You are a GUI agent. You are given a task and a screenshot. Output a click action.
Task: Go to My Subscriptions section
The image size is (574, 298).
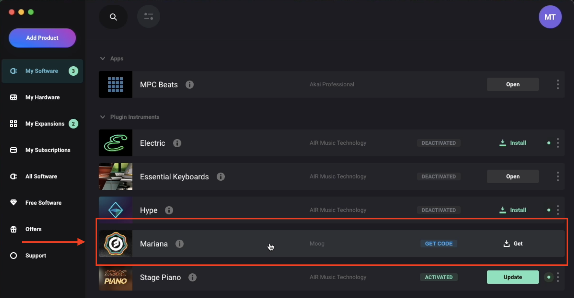tap(42, 150)
